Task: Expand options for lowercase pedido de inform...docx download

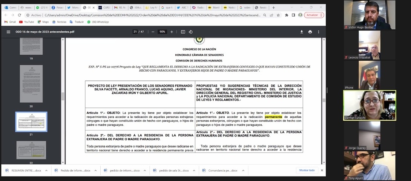Action: 145,170
